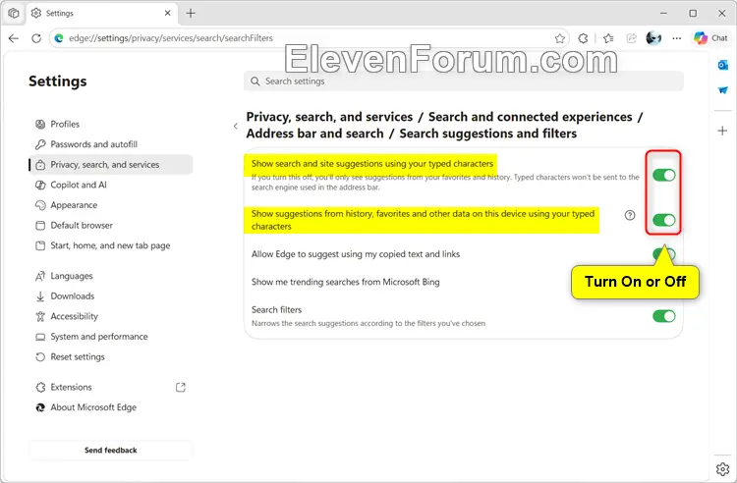Open tab actions menu icon

[14, 13]
